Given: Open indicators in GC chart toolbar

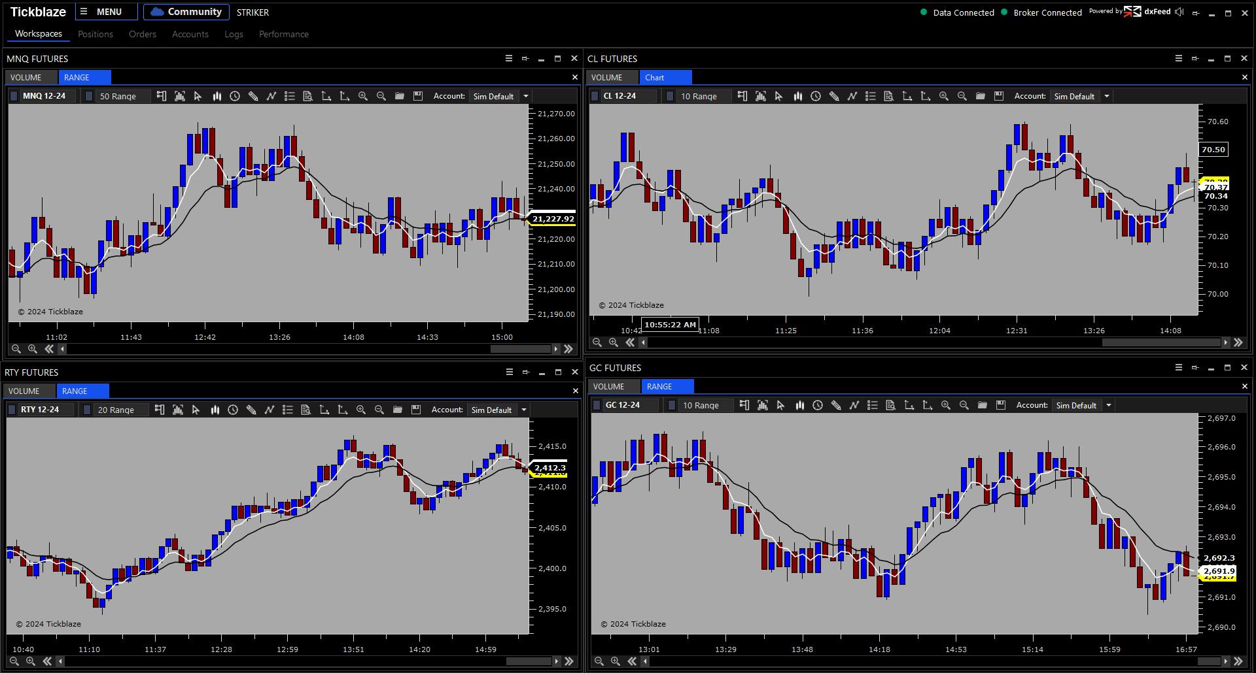Looking at the screenshot, I should (x=763, y=405).
